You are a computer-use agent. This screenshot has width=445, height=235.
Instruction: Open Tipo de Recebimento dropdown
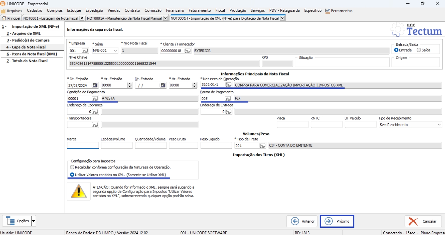439,125
